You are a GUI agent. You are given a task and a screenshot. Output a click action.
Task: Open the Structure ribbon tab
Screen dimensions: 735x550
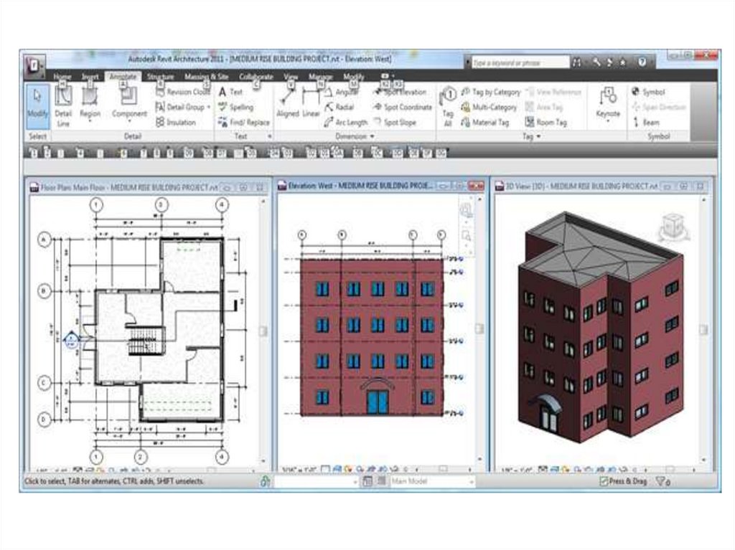(x=160, y=77)
